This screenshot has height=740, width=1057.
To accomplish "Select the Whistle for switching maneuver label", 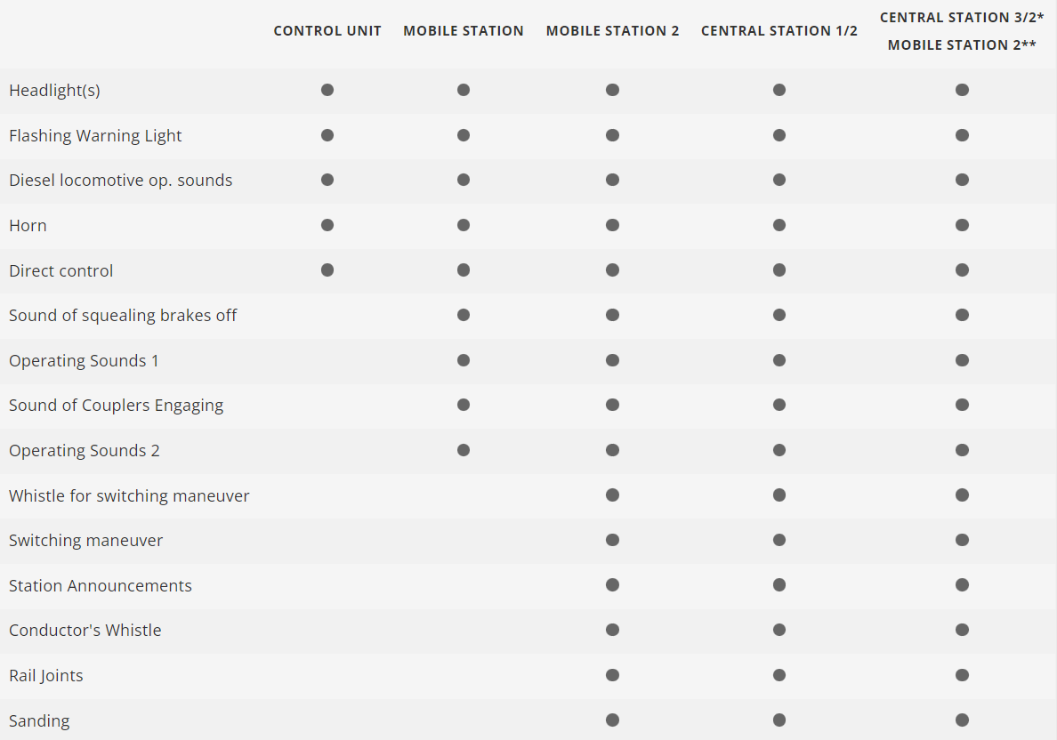I will click(x=129, y=495).
